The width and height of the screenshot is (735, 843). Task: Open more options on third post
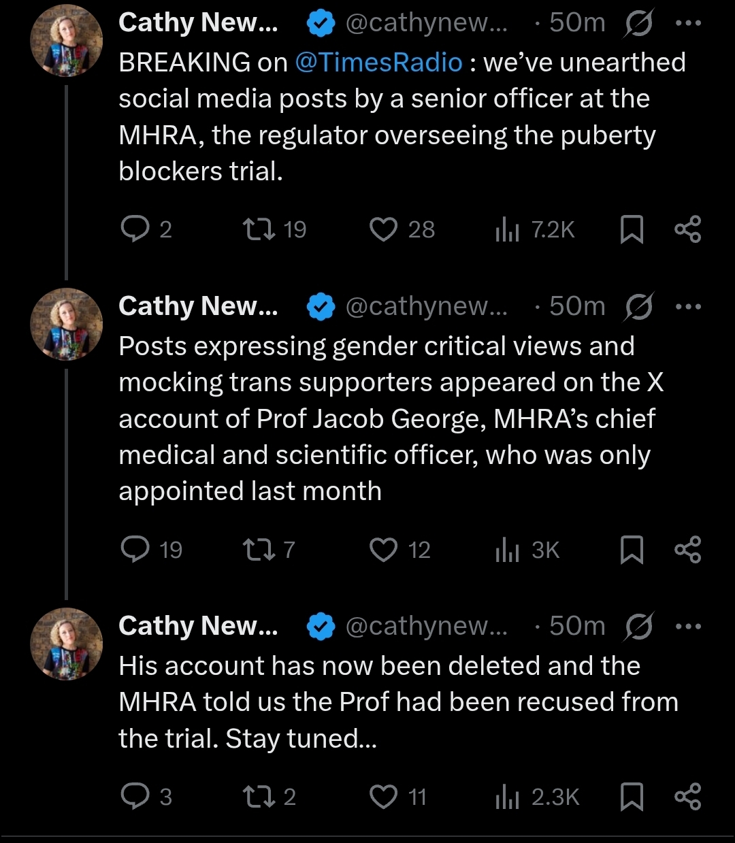(x=688, y=626)
